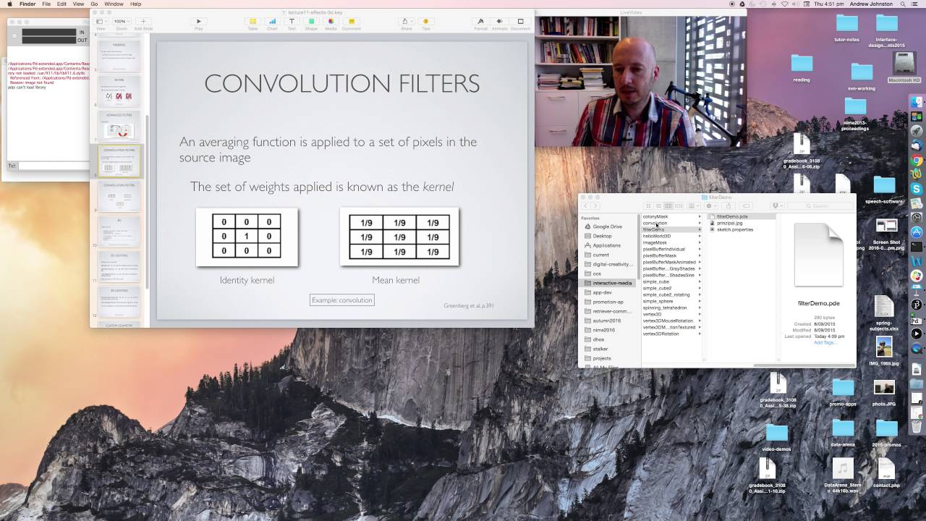Insert a Table from Keynote toolbar

(x=252, y=23)
